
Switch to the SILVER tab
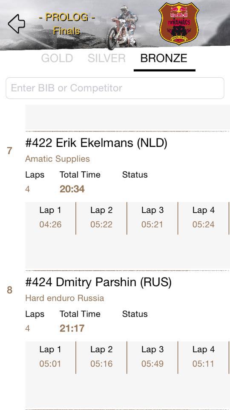coord(106,58)
